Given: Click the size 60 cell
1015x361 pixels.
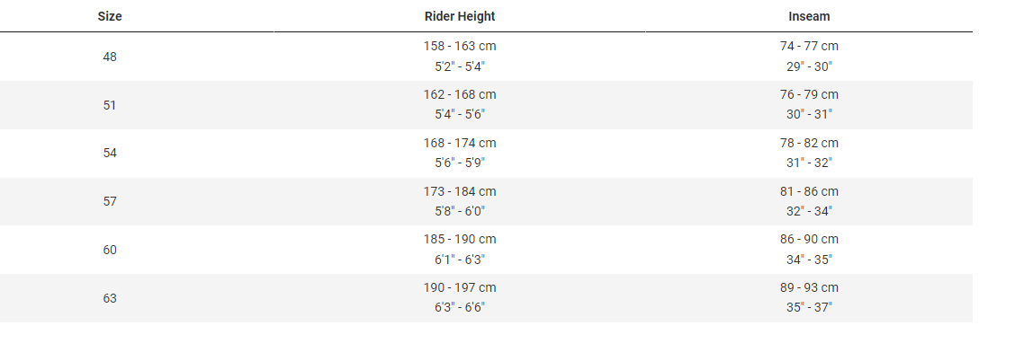Looking at the screenshot, I should tap(110, 251).
